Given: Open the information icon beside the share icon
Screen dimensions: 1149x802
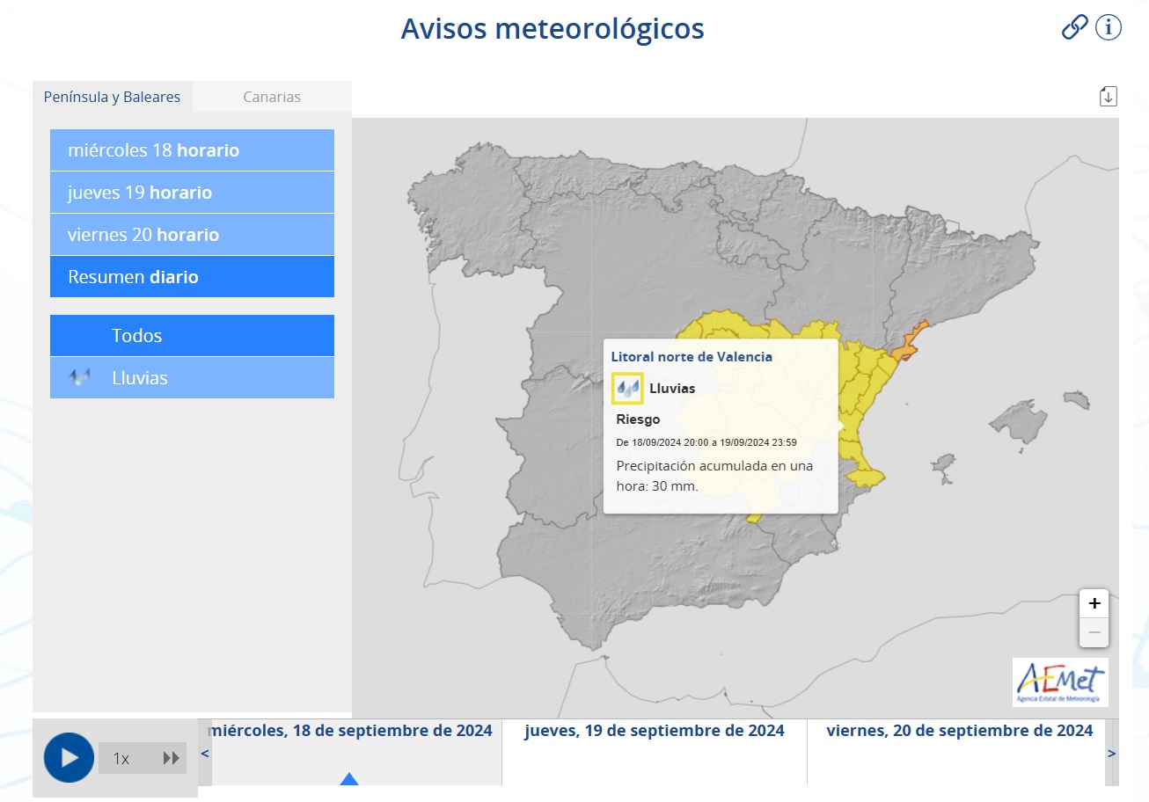Looking at the screenshot, I should [1109, 27].
